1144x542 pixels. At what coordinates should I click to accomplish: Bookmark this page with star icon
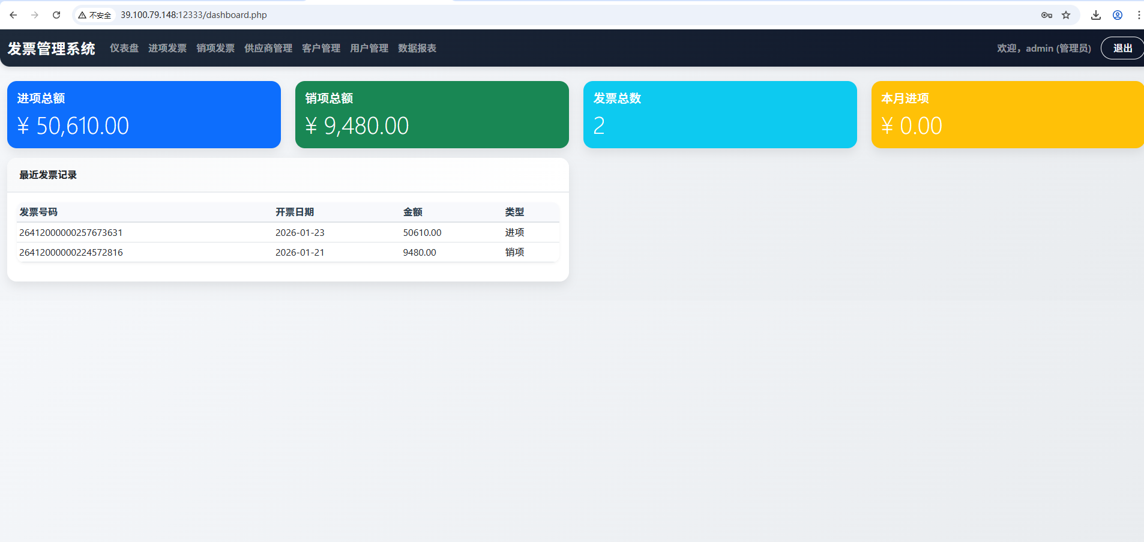[x=1066, y=15]
